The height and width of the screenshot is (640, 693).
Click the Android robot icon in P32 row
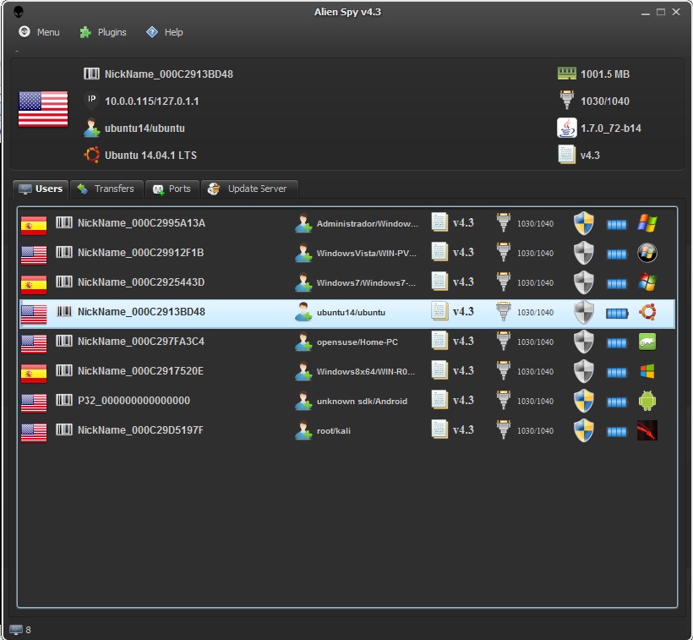pos(647,401)
